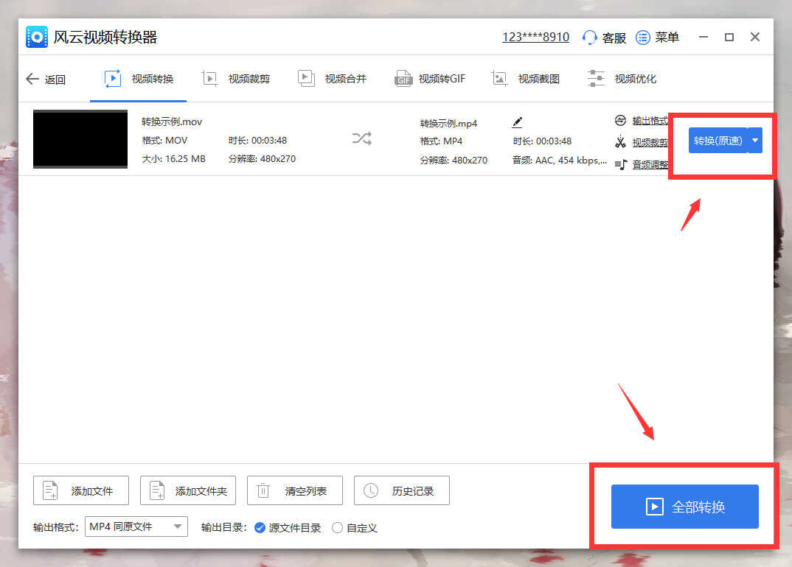Click the 视频裁剪 scissors icon in file row
Viewport: 792px width, 567px height.
pyautogui.click(x=620, y=142)
